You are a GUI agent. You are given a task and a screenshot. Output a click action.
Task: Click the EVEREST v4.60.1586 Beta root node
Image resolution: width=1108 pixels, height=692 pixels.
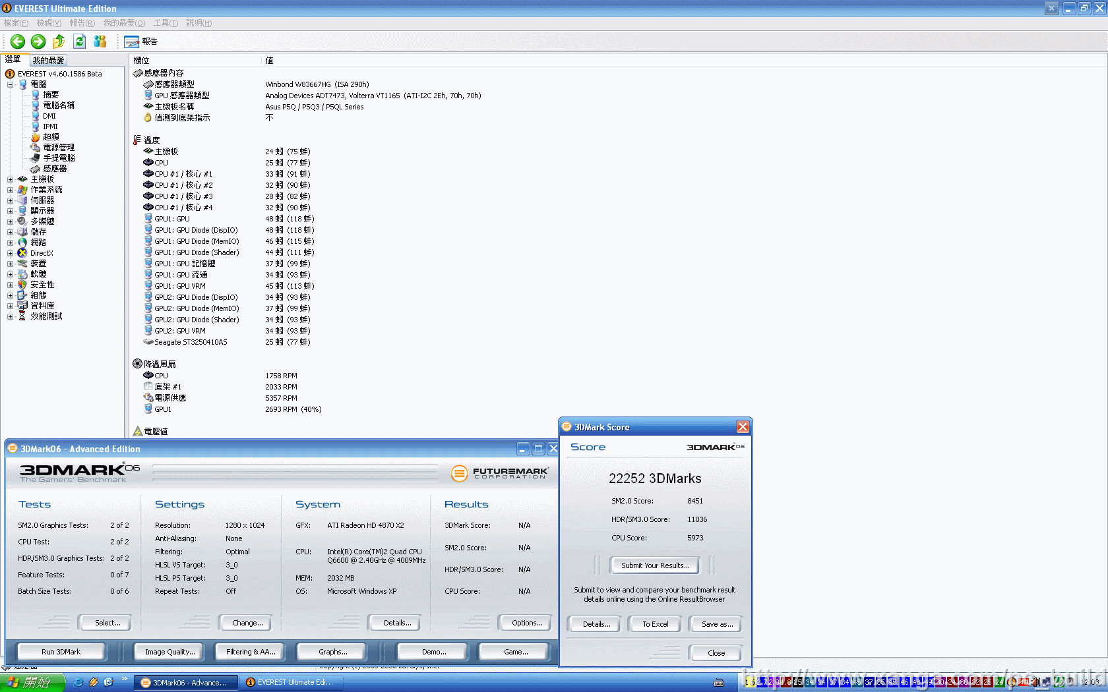pos(54,74)
